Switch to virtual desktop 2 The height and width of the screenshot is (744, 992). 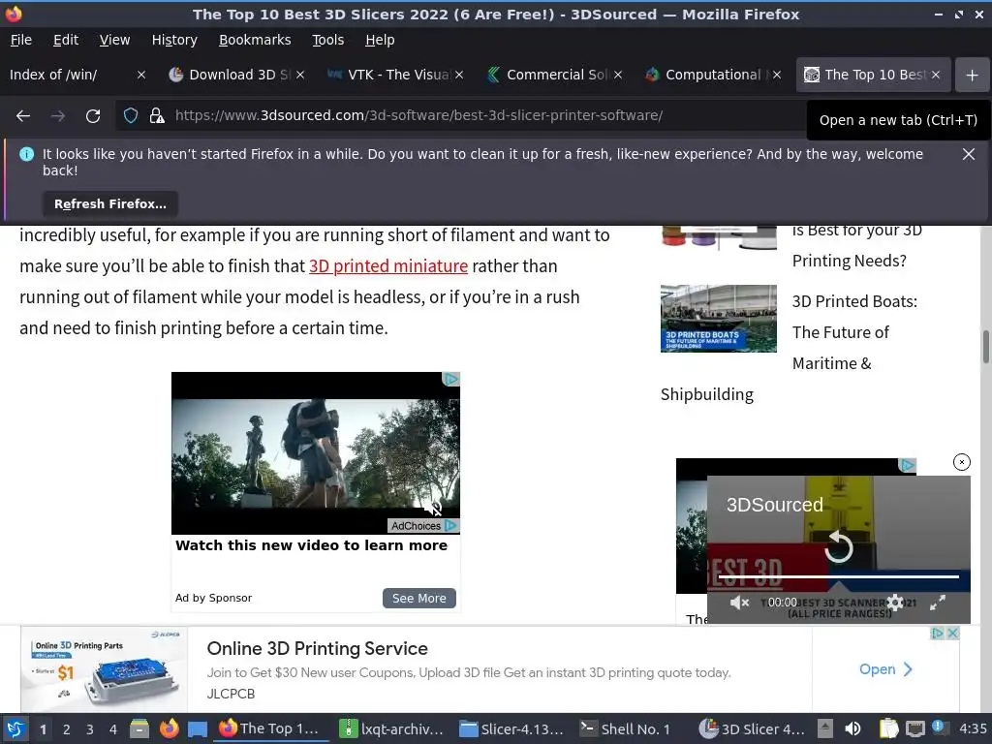(x=66, y=728)
